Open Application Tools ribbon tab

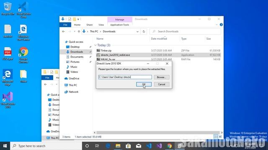click(x=120, y=25)
